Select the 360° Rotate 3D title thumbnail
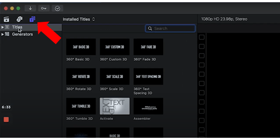 point(81,76)
